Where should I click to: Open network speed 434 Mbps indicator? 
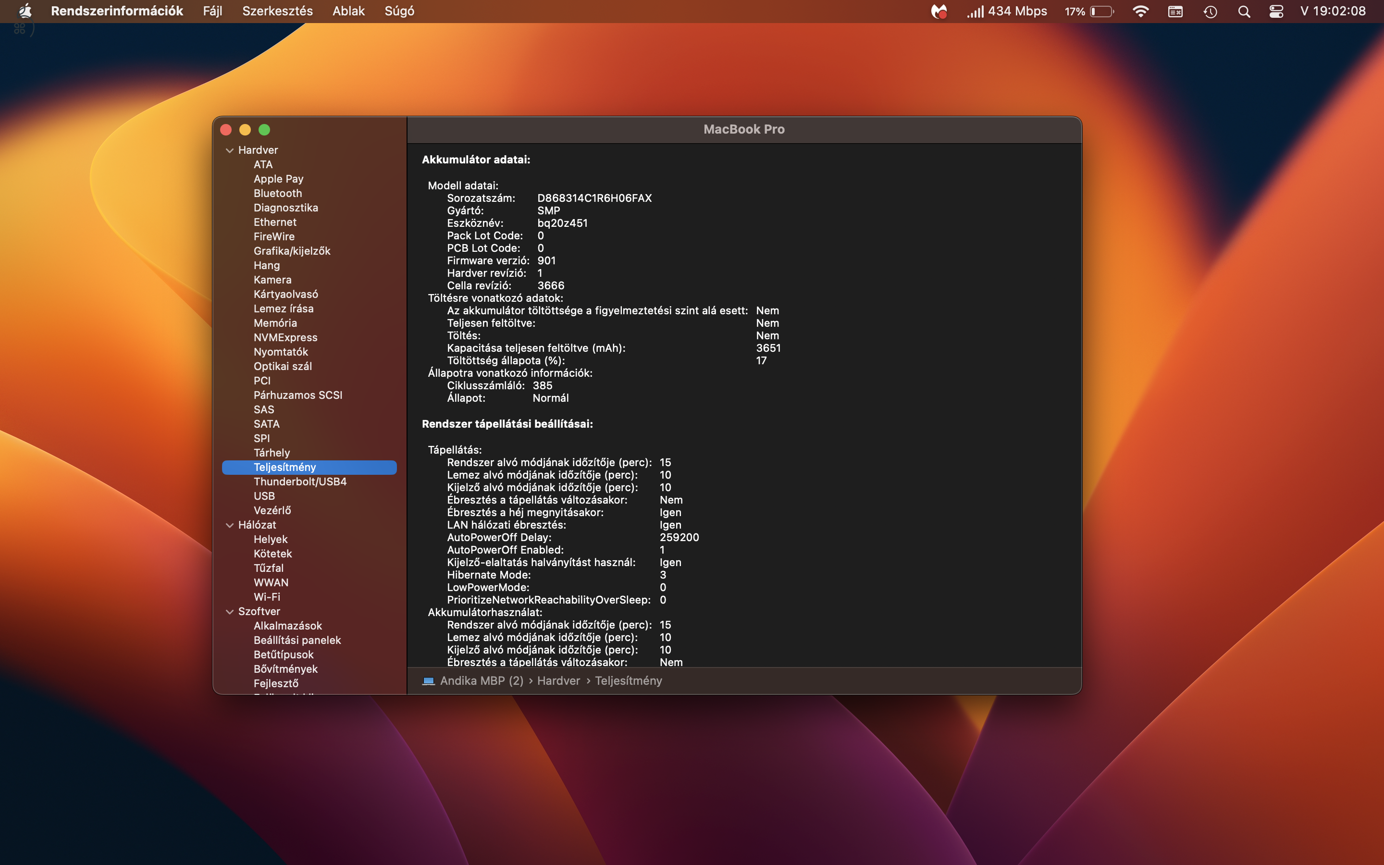1007,11
